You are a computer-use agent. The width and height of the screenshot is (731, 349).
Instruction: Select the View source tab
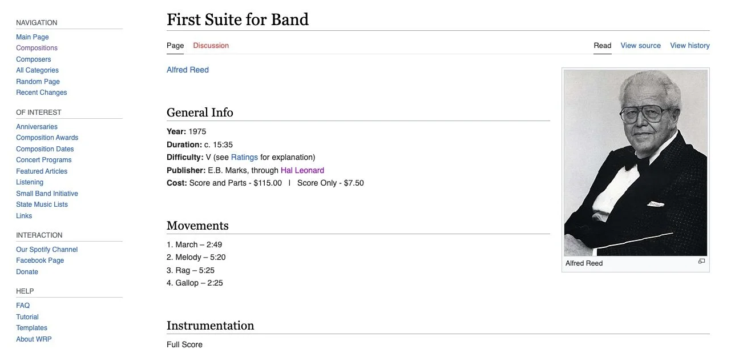click(640, 46)
